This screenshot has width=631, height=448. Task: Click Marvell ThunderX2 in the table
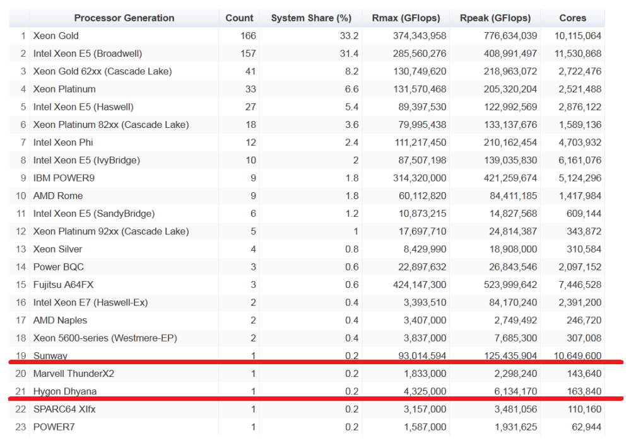click(x=74, y=374)
